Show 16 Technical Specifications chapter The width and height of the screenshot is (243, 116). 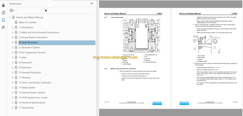pyautogui.click(x=32, y=103)
